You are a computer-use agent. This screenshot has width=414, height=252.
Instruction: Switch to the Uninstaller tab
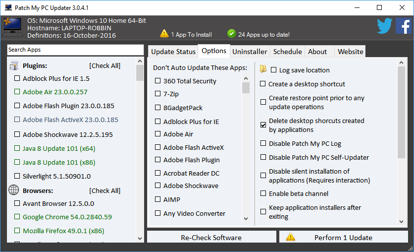[x=250, y=52]
